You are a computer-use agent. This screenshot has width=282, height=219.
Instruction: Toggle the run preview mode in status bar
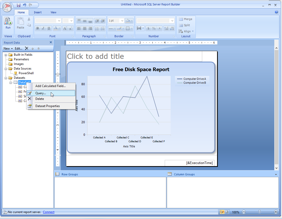(x=227, y=212)
